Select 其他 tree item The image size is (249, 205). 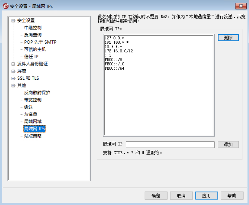click(x=22, y=85)
